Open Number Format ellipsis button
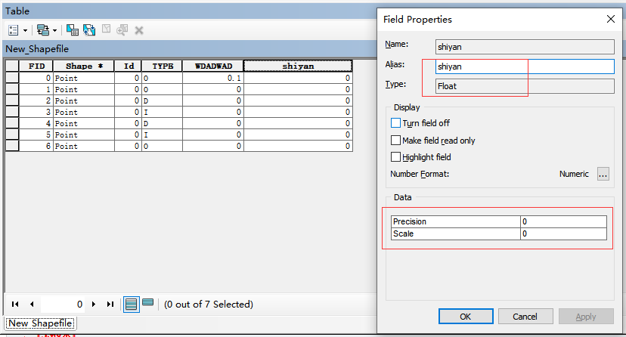 pyautogui.click(x=603, y=174)
